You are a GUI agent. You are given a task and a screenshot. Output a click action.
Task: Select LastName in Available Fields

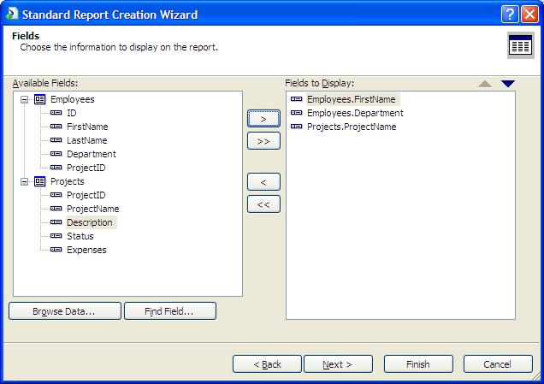pos(86,140)
